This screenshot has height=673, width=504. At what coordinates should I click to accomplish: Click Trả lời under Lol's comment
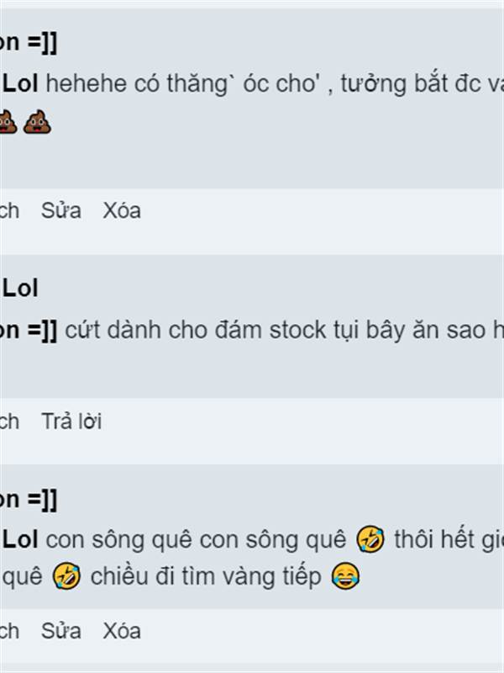(x=71, y=421)
